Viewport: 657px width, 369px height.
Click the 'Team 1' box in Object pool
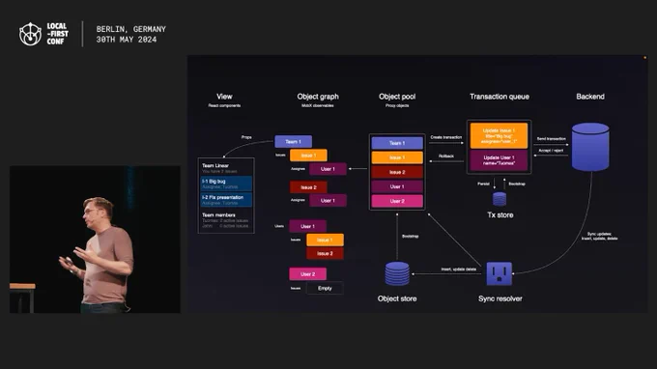(397, 143)
